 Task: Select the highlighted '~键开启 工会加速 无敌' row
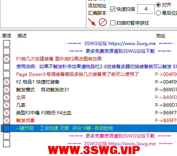89,128
